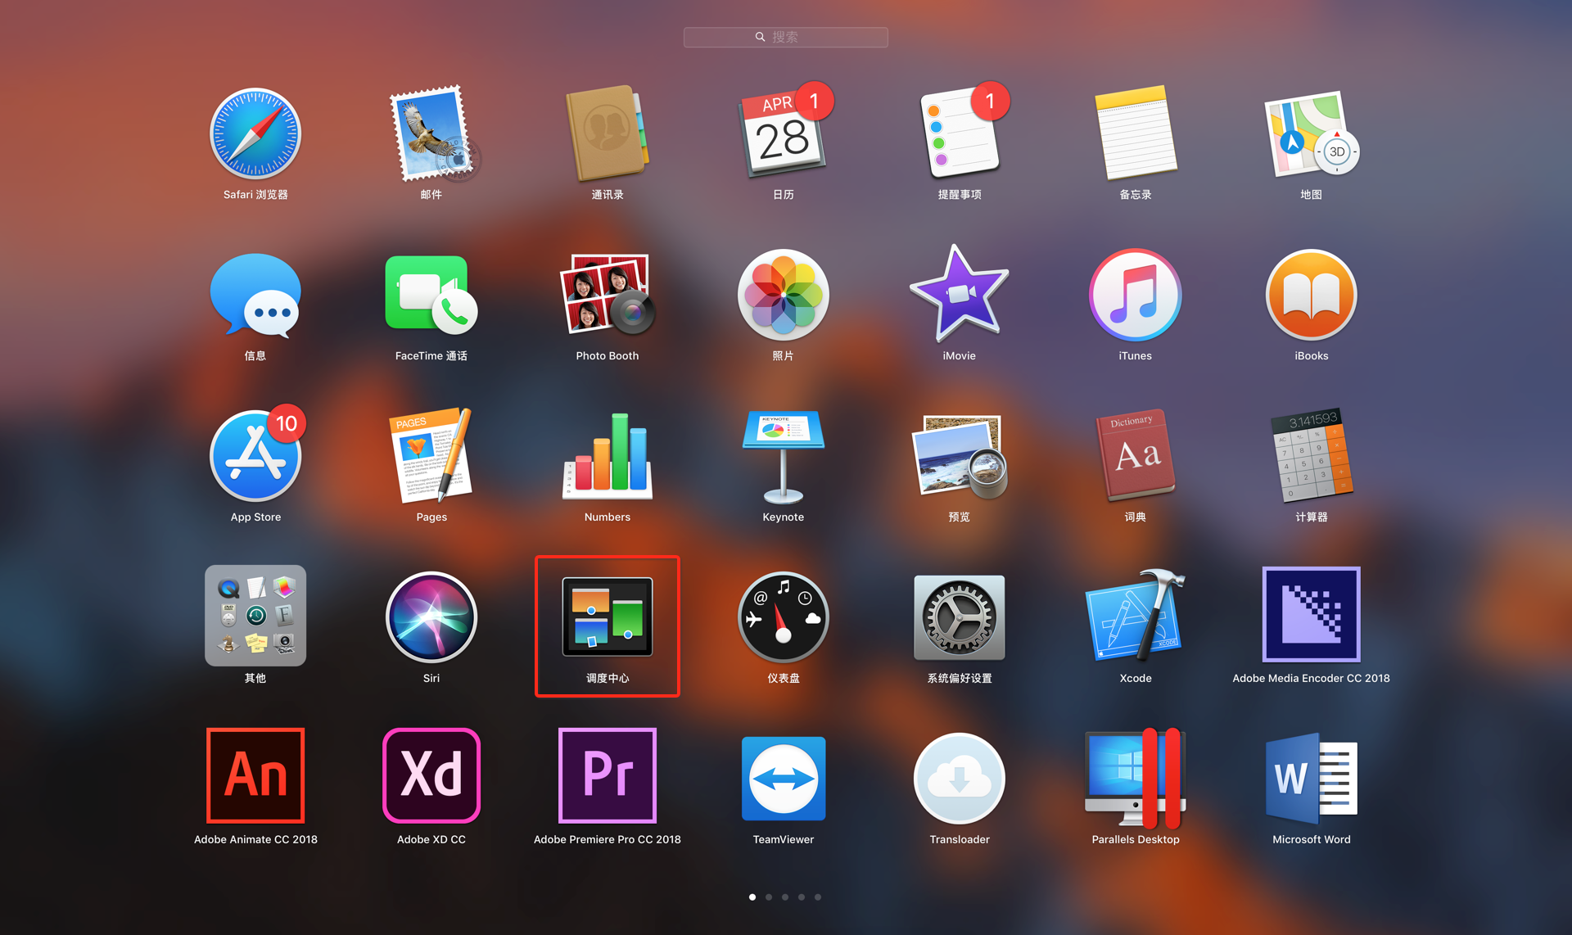Open TeamViewer

pyautogui.click(x=784, y=778)
